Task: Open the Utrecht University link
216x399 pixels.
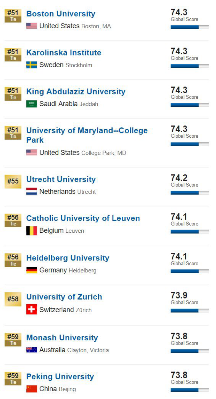Action: click(x=61, y=179)
